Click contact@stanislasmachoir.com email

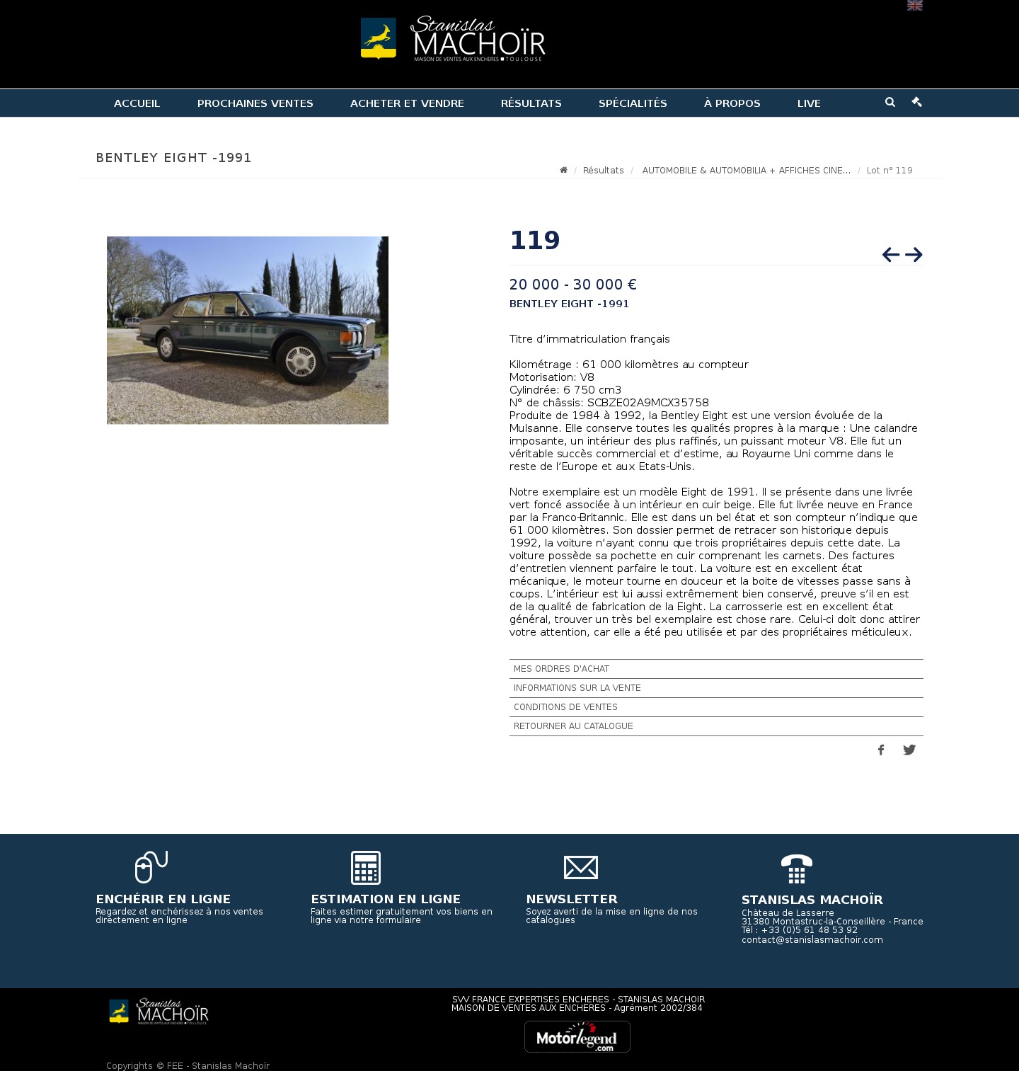point(812,940)
